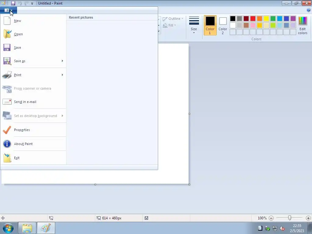This screenshot has width=312, height=234.
Task: Open Windows Explorer from the taskbar
Action: 27,228
